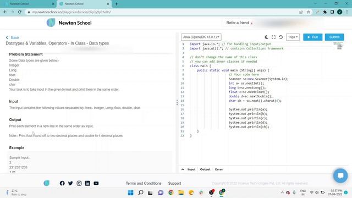Navigate back in the browser
Screen dimensions: 352x198
click(x=5, y=12)
